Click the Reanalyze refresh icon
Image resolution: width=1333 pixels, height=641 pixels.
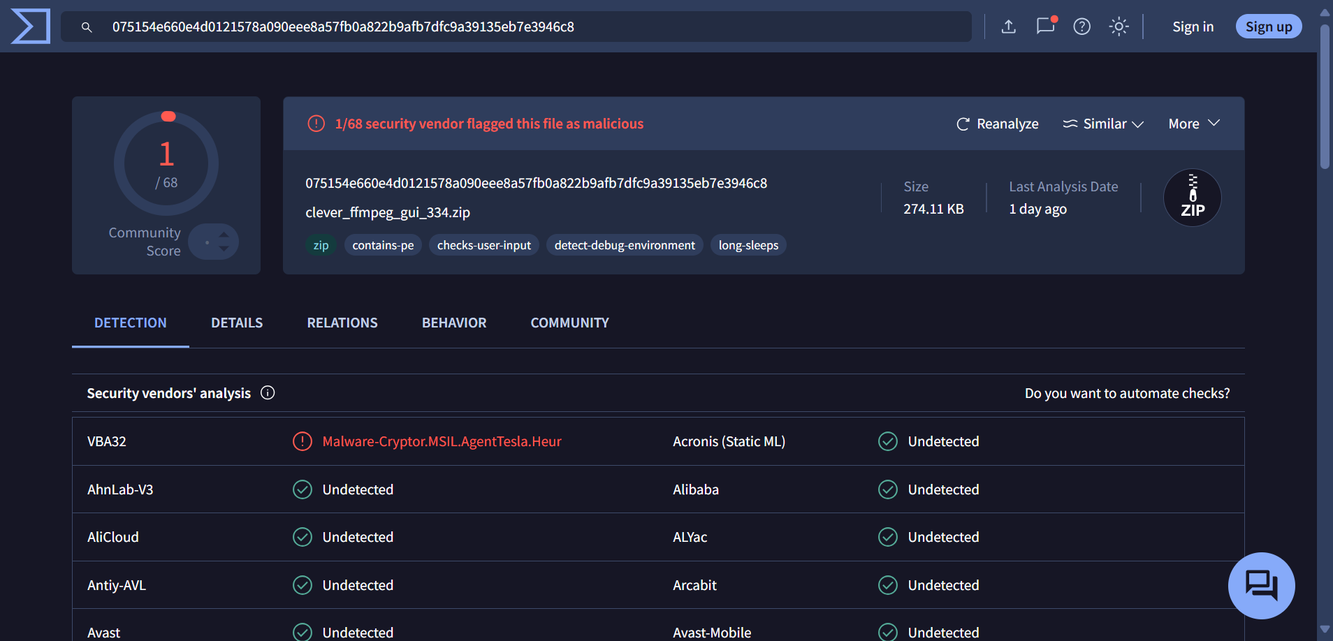963,124
